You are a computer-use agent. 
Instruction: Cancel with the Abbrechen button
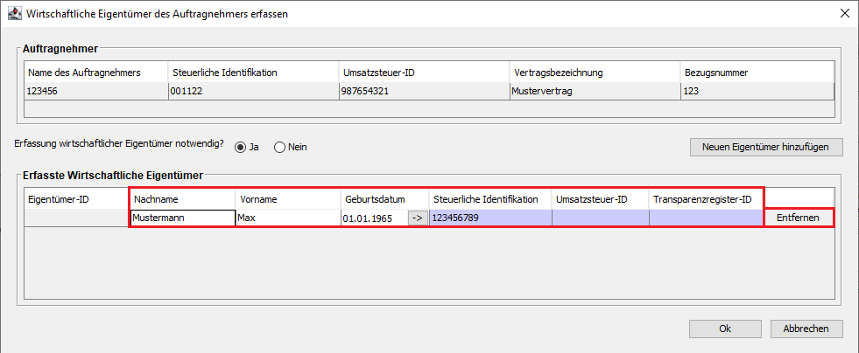click(806, 329)
